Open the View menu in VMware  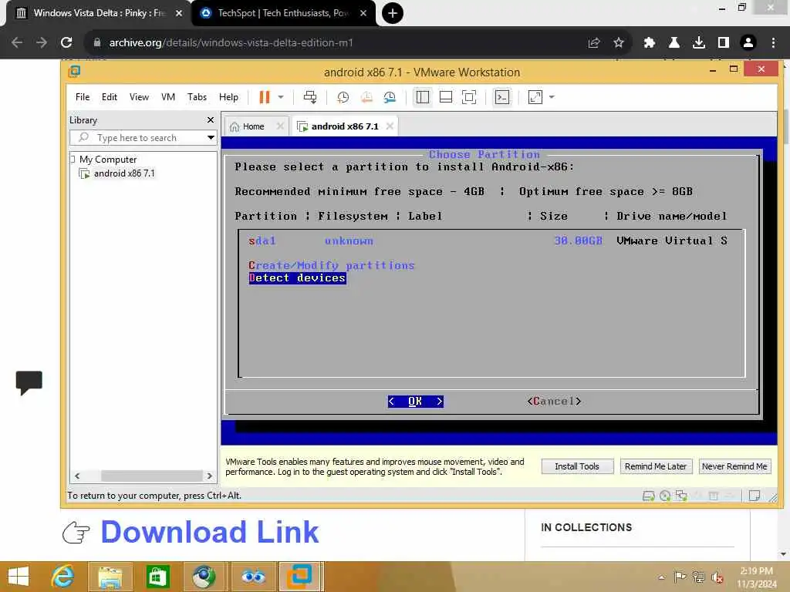139,97
